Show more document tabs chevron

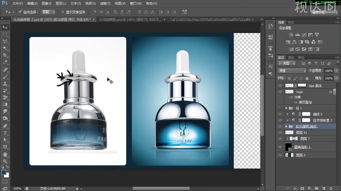coord(262,19)
